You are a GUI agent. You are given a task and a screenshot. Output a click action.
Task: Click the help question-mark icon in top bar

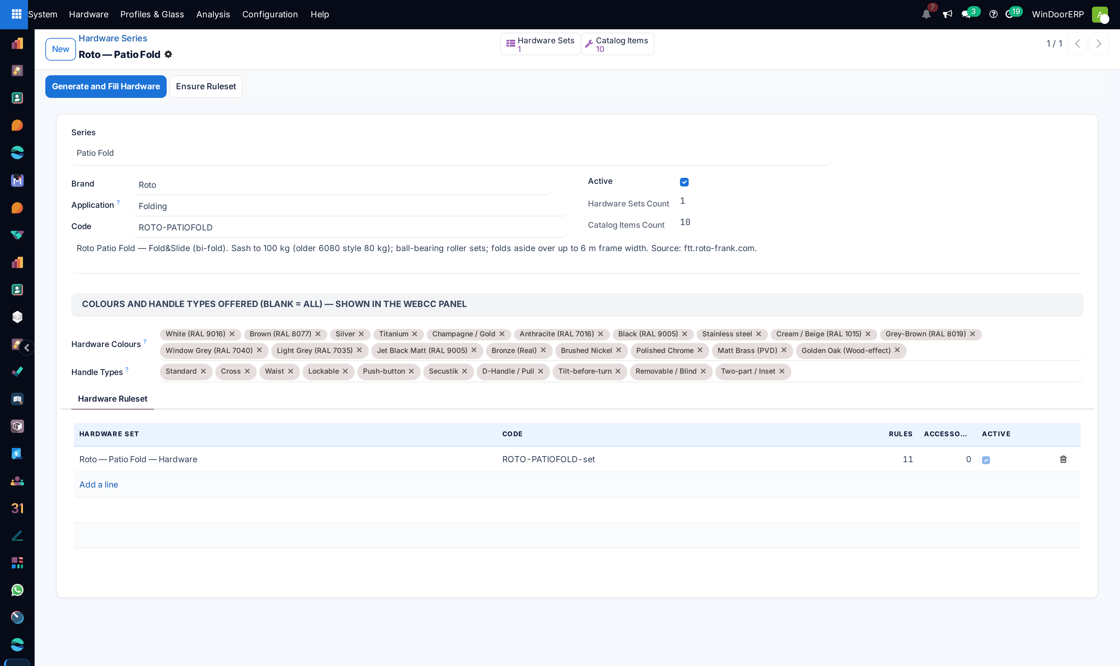click(x=993, y=14)
